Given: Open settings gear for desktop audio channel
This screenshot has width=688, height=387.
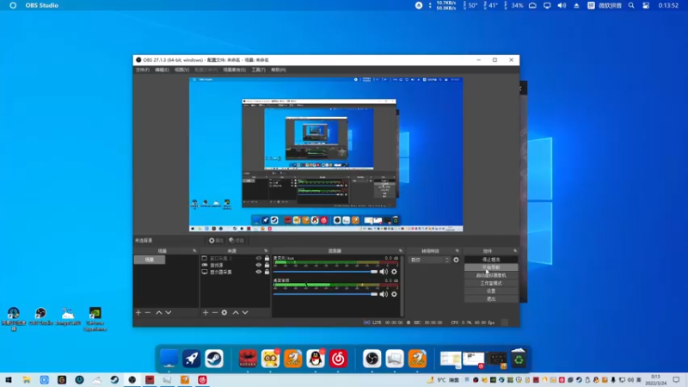Looking at the screenshot, I should 394,294.
